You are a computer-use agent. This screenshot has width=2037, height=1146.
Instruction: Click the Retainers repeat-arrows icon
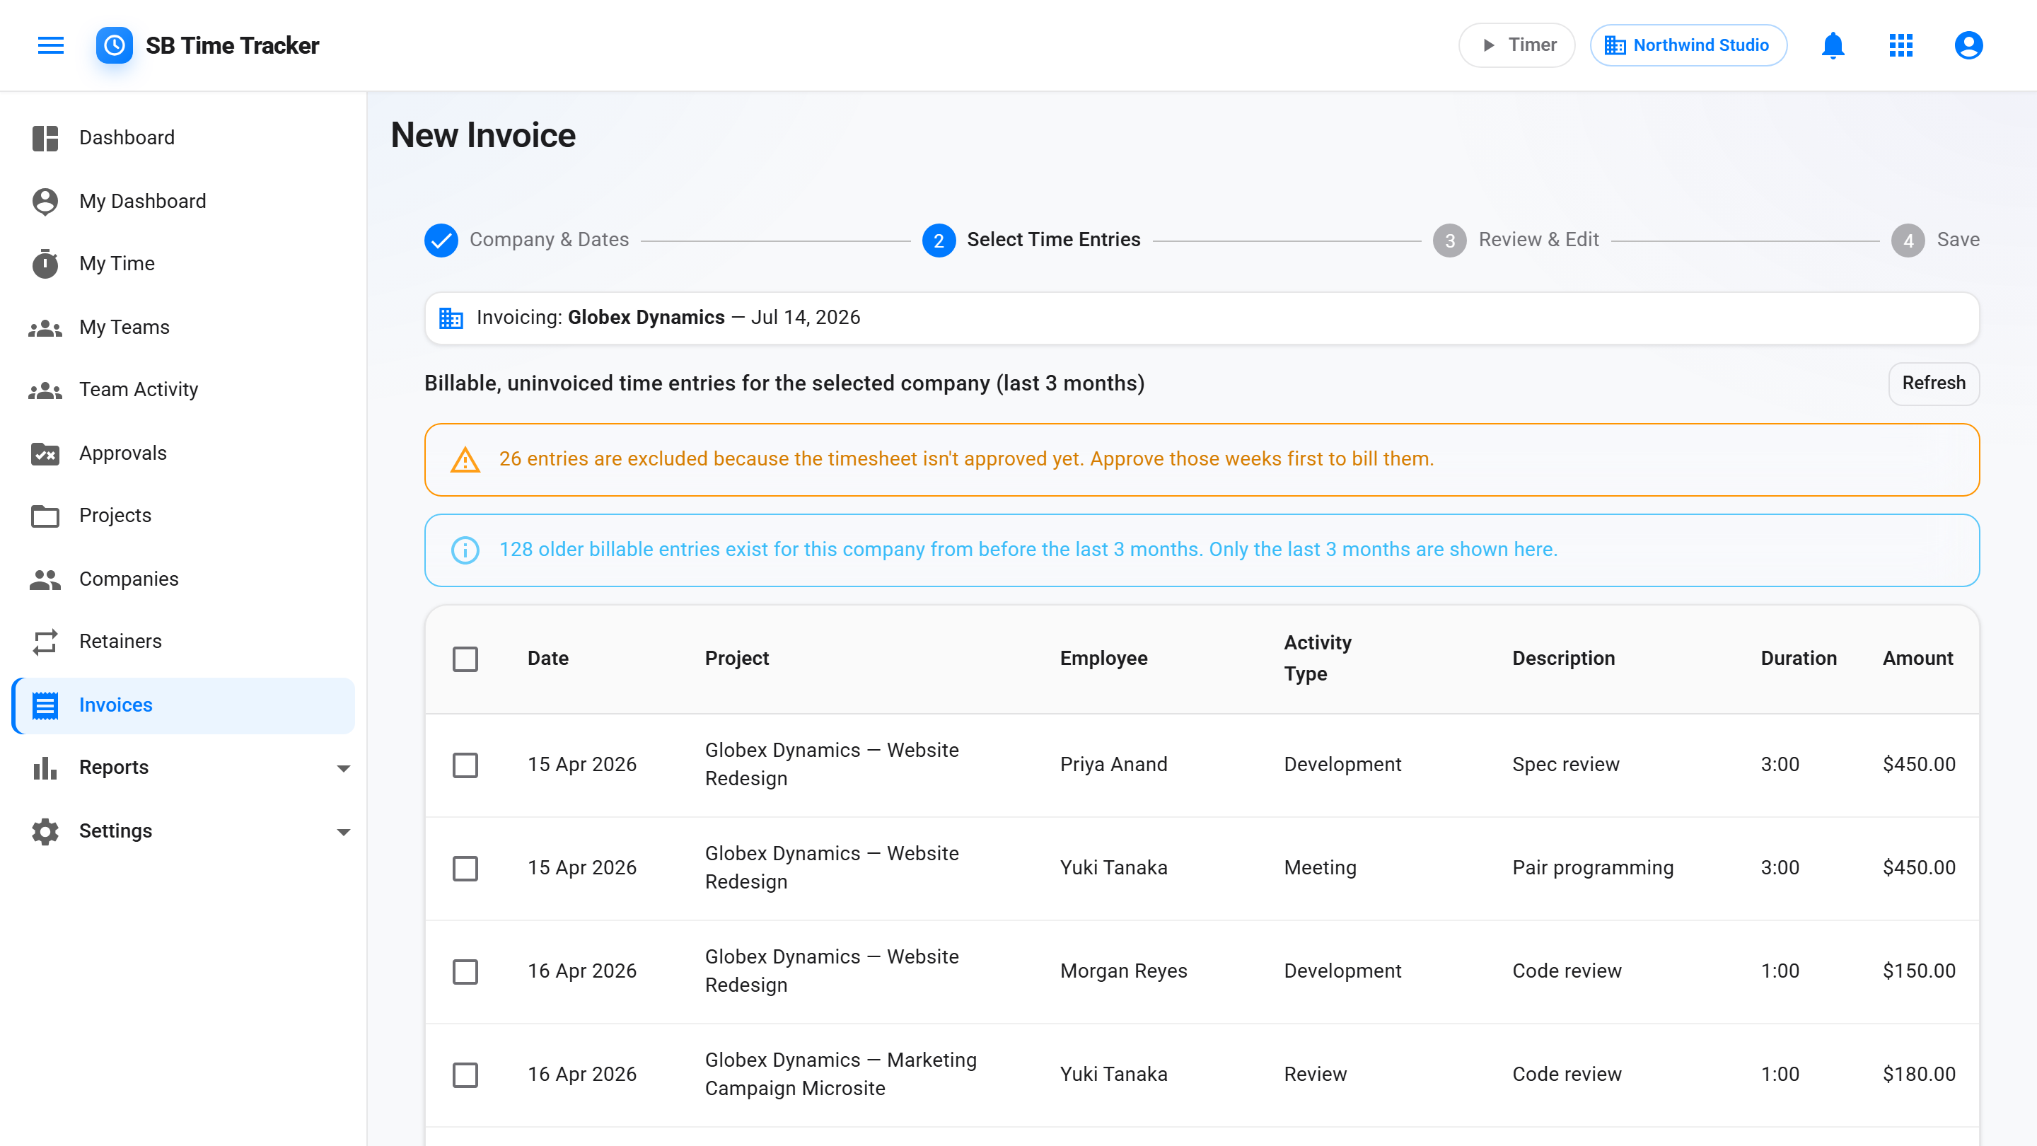click(x=45, y=642)
